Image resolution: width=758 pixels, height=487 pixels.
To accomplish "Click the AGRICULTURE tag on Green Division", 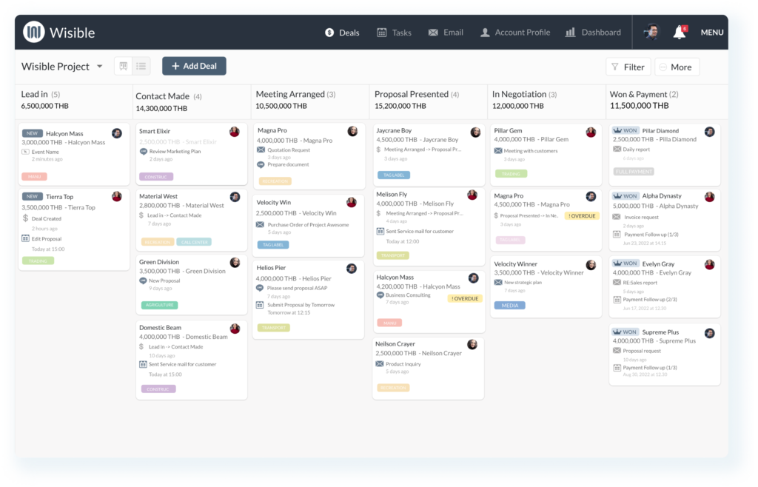I will 159,305.
